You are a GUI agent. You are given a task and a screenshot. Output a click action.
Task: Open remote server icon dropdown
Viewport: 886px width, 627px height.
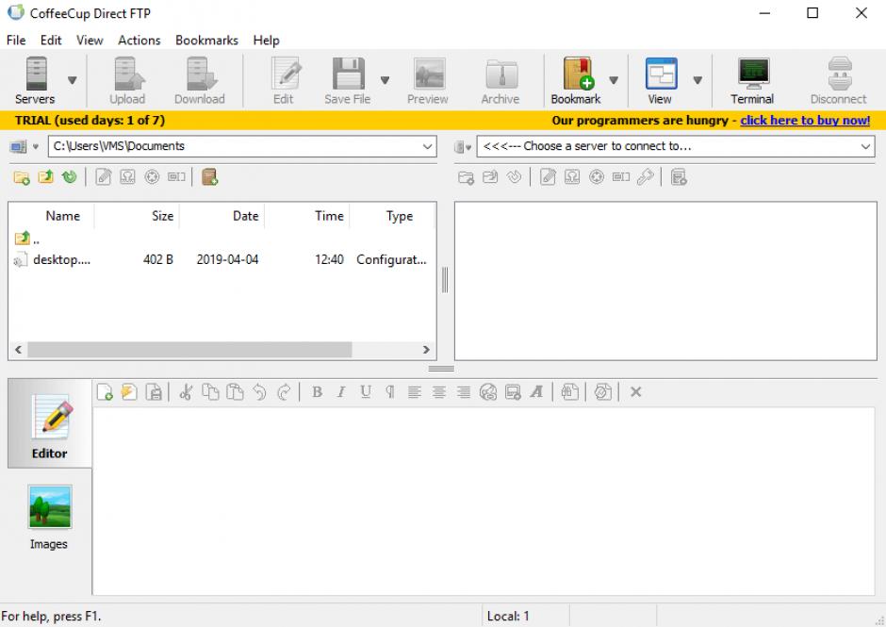463,147
